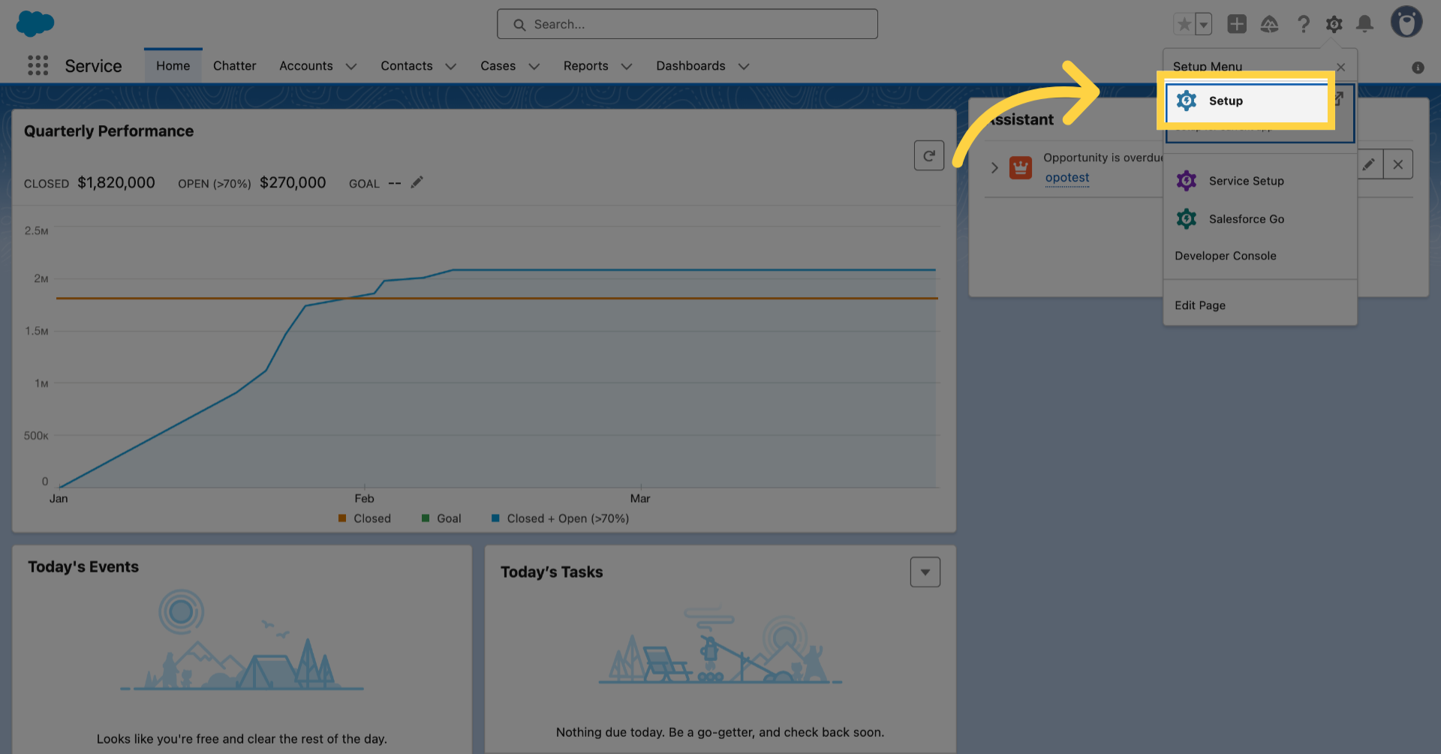The height and width of the screenshot is (754, 1441).
Task: Open the Notifications bell
Action: click(x=1364, y=24)
